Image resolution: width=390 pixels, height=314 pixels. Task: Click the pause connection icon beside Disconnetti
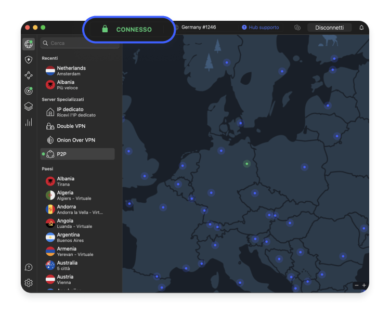[297, 28]
